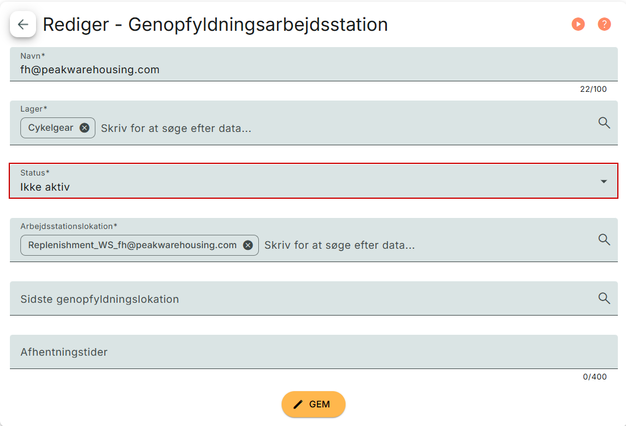Click the Lager field search magnifier icon

[604, 123]
